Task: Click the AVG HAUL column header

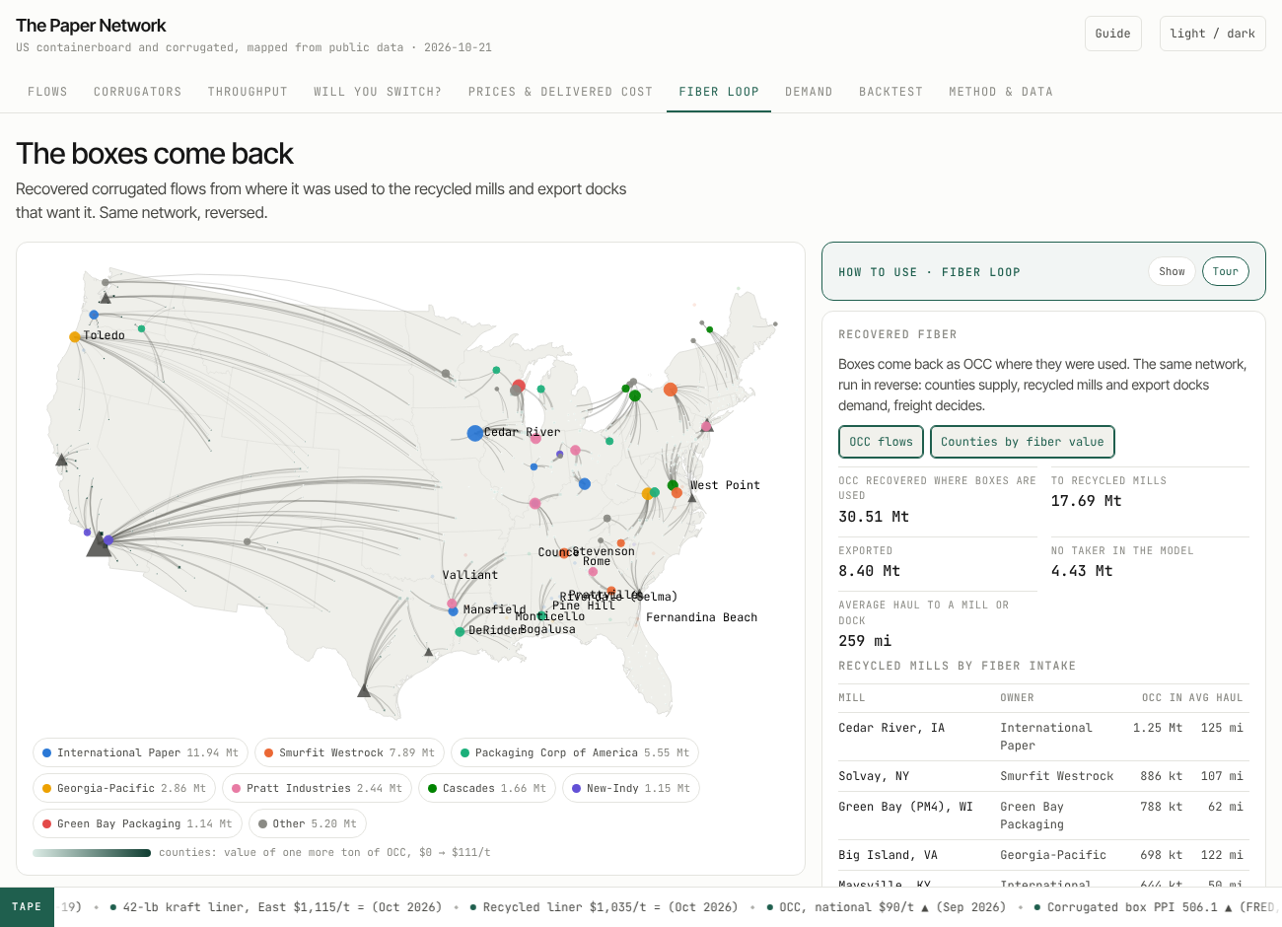Action: (1216, 698)
